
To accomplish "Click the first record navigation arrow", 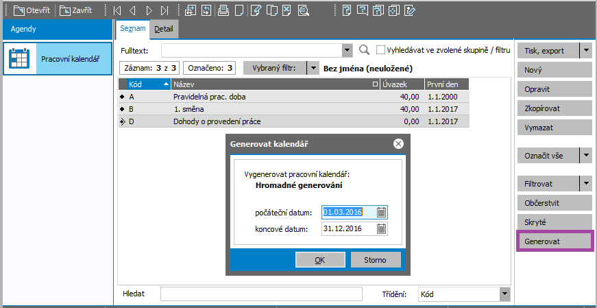I will [117, 11].
